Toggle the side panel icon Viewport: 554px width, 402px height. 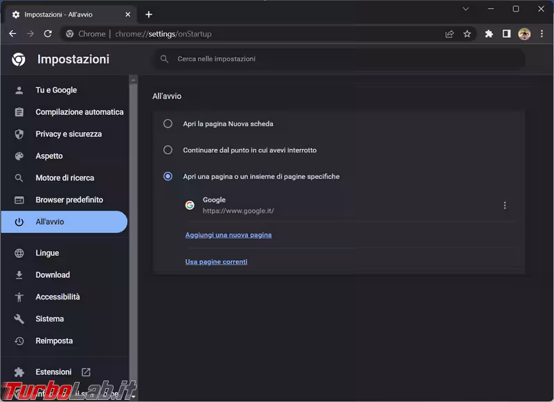coord(506,33)
